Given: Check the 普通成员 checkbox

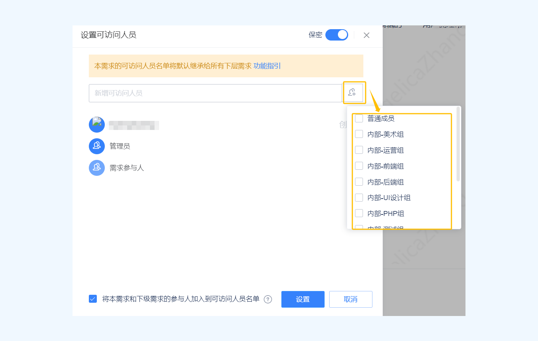Looking at the screenshot, I should point(359,119).
